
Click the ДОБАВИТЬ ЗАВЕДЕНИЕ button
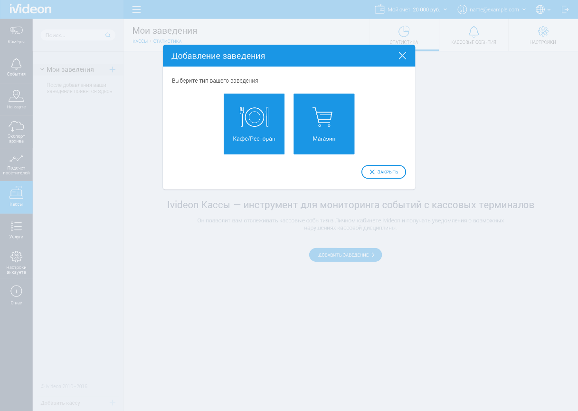pos(345,255)
